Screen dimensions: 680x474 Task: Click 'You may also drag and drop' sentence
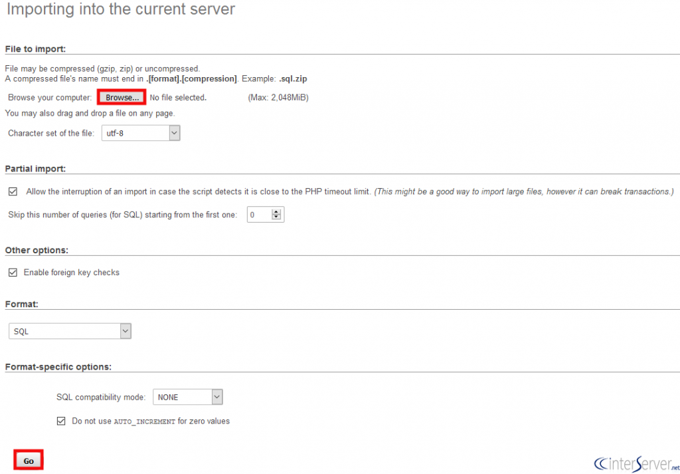[x=90, y=114]
